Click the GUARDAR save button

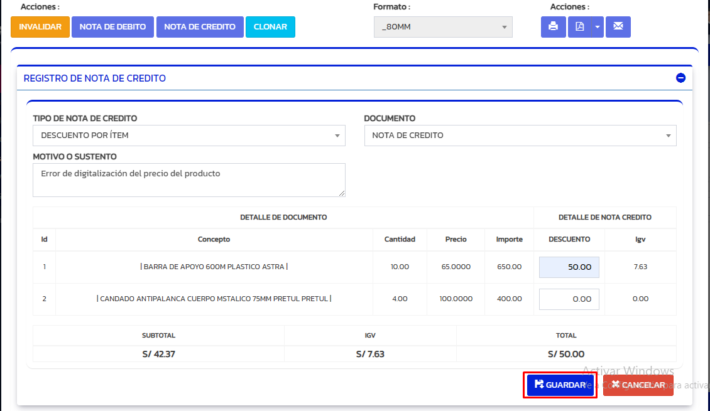[x=560, y=385]
